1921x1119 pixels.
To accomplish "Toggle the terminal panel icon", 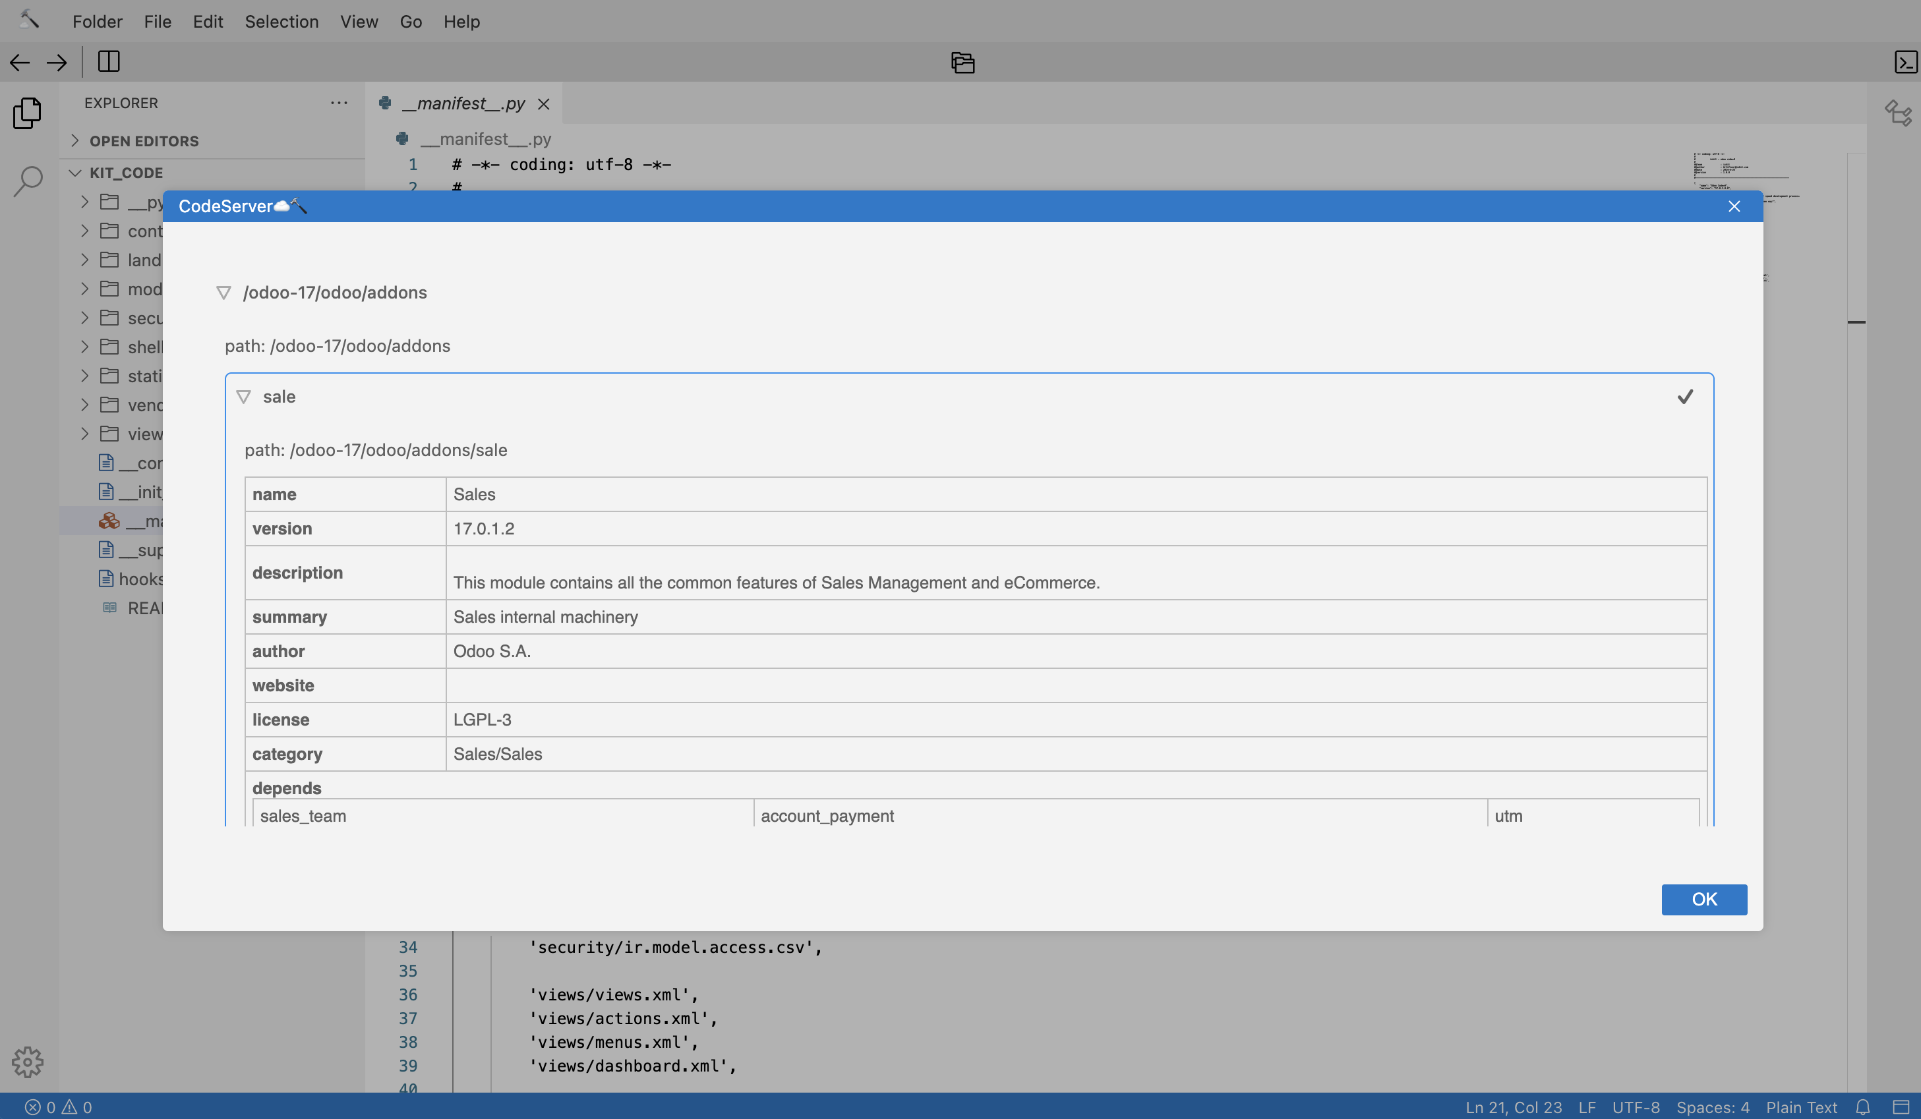I will coord(1905,63).
